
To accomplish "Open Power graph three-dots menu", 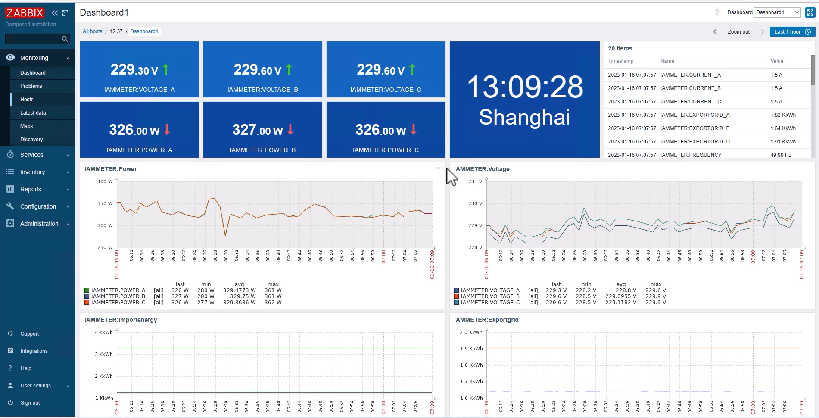I will coord(439,168).
